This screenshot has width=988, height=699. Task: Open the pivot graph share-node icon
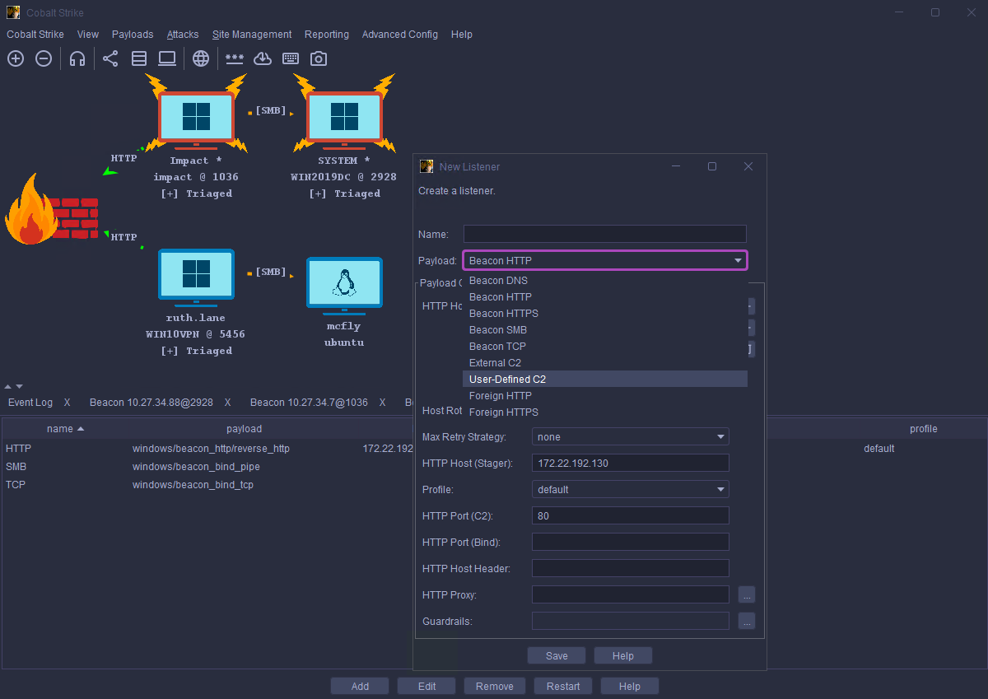pos(110,58)
